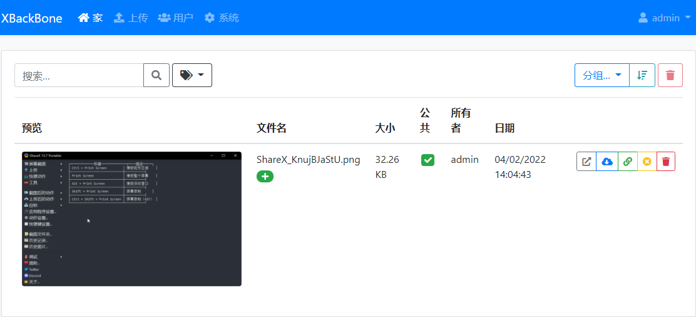
Task: Download file with cloud icon
Action: click(606, 162)
